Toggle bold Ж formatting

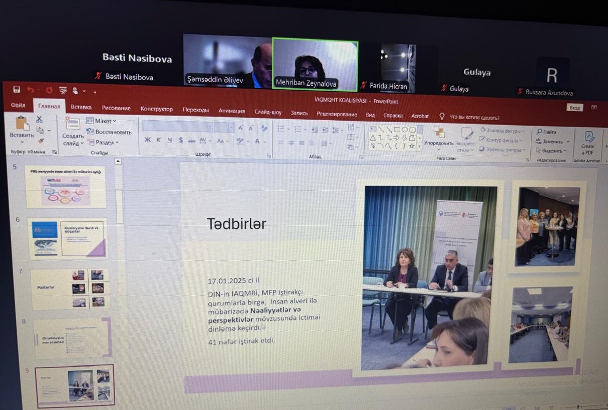tap(147, 140)
